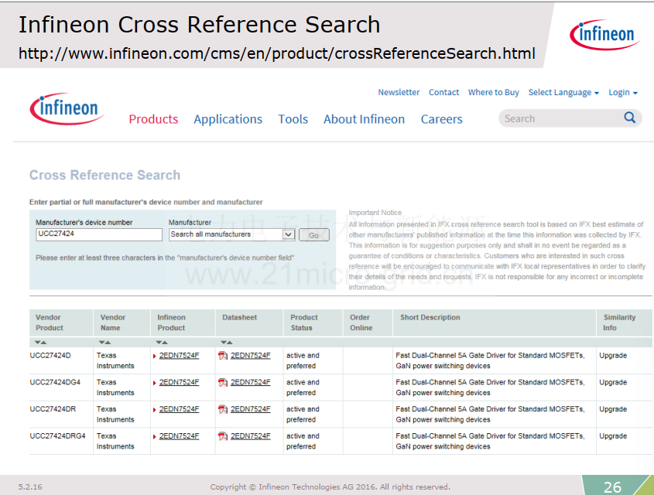Expand the Login menu
The height and width of the screenshot is (495, 654).
click(623, 93)
